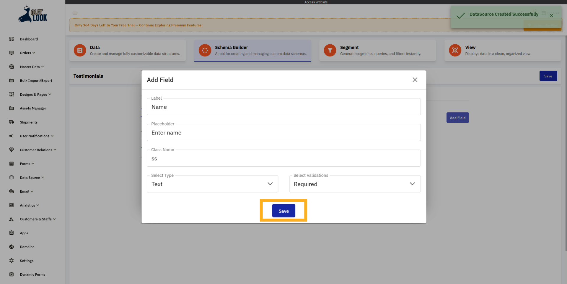This screenshot has width=567, height=284.
Task: Close the Add Field dialog
Action: [x=415, y=80]
